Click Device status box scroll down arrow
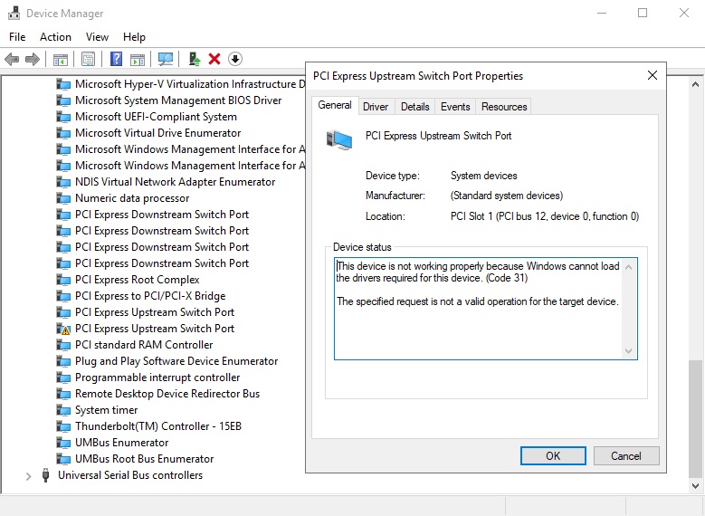 (629, 351)
